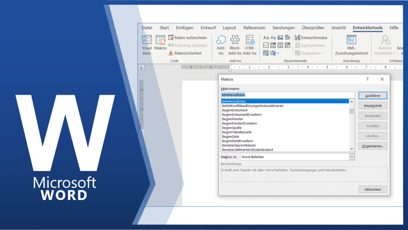Insert picture content control
Viewport: 408px width, 230px height.
click(280, 38)
